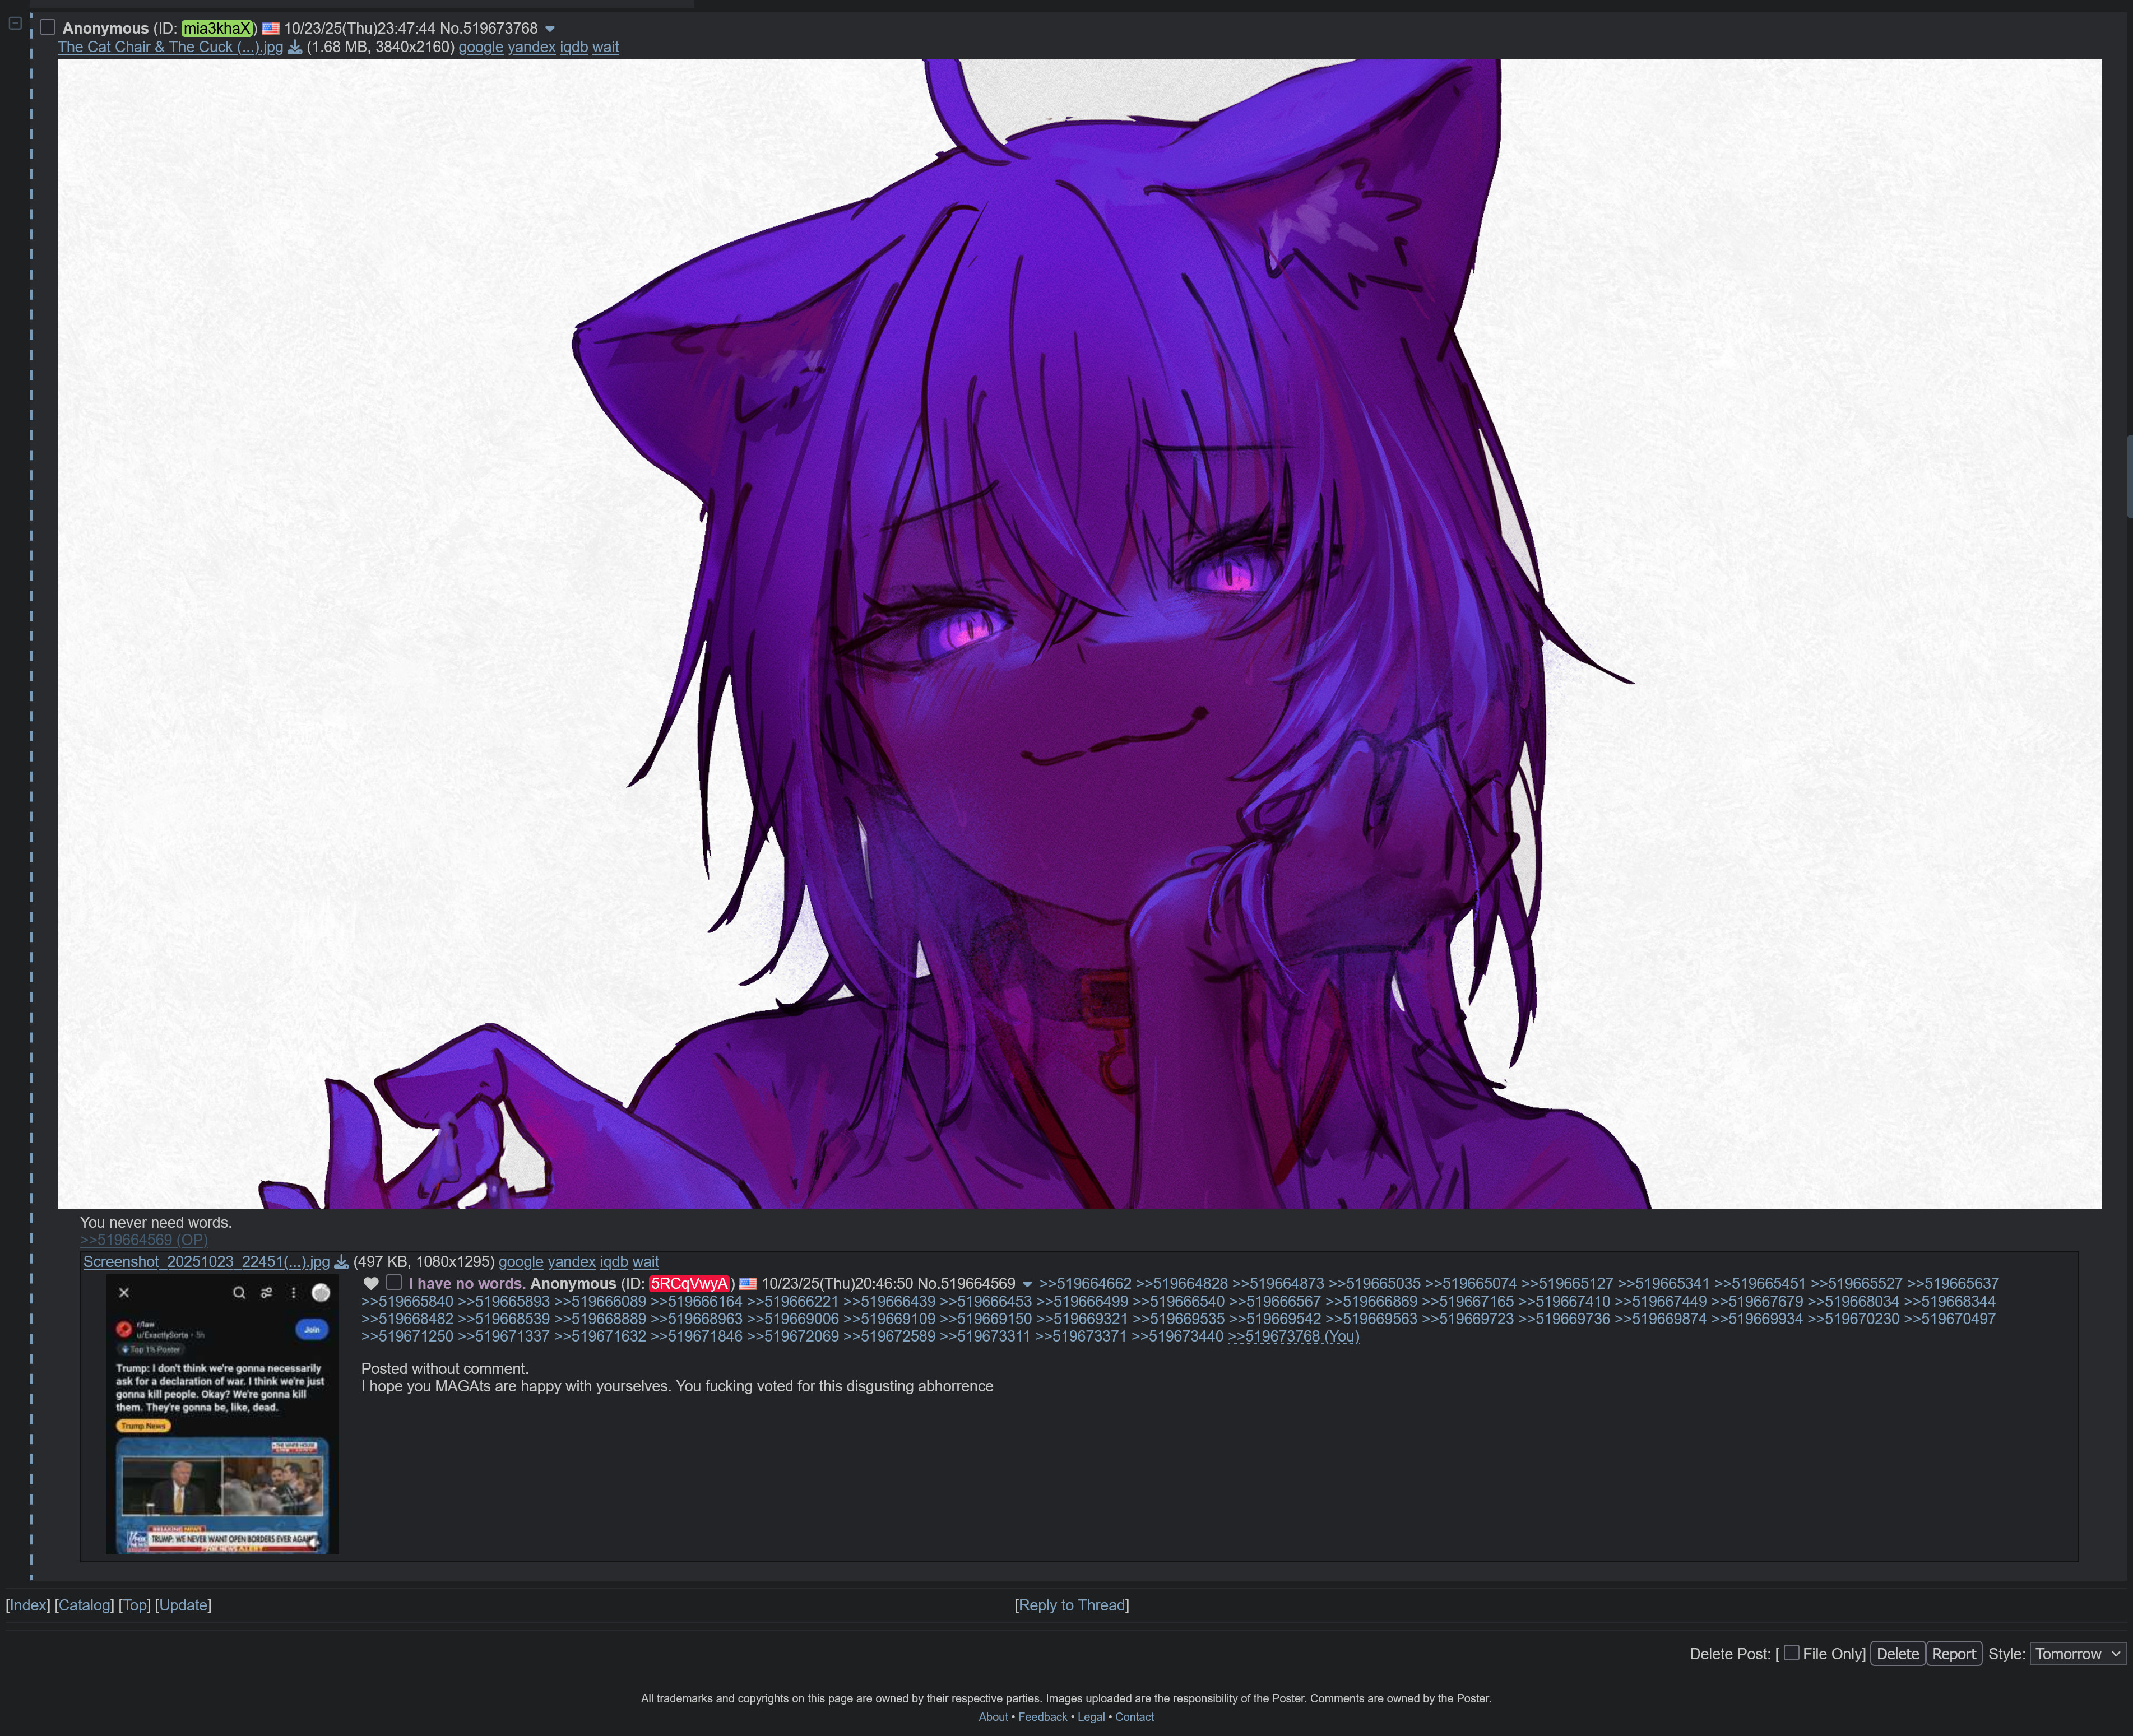Image resolution: width=2133 pixels, height=1736 pixels.
Task: Click the green mia3khaX poster ID badge
Action: tap(217, 29)
